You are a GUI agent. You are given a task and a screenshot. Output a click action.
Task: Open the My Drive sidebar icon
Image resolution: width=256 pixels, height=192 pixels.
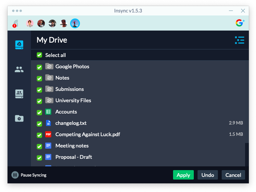pyautogui.click(x=19, y=45)
